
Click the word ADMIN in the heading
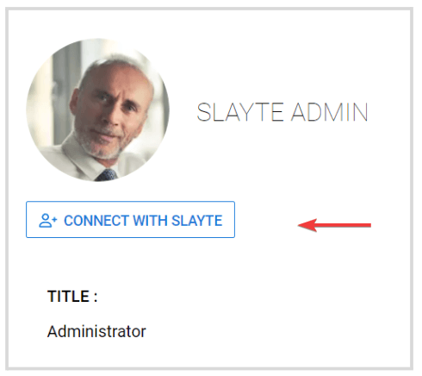(x=330, y=112)
